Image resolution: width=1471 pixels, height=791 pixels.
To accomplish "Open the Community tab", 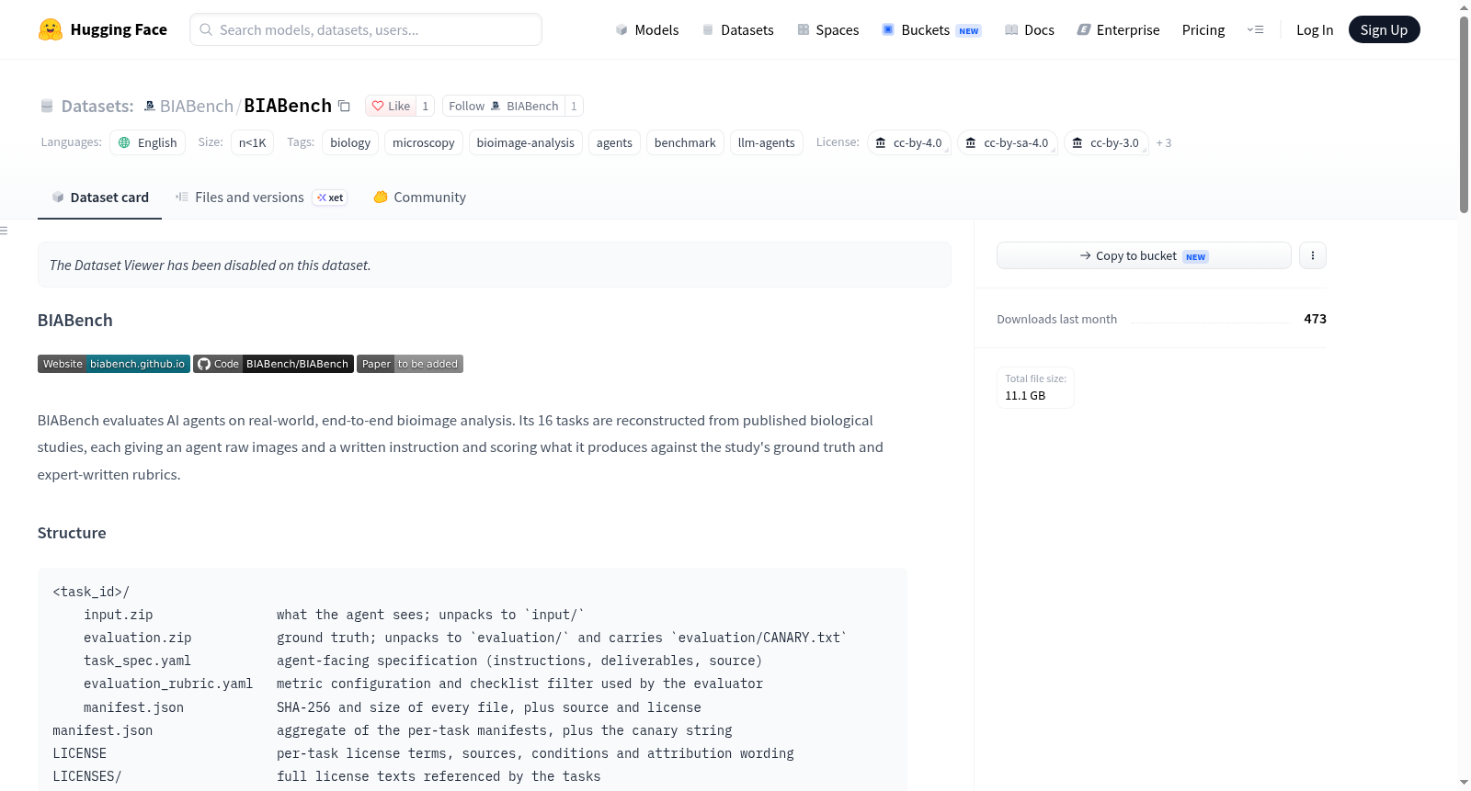I will point(419,198).
